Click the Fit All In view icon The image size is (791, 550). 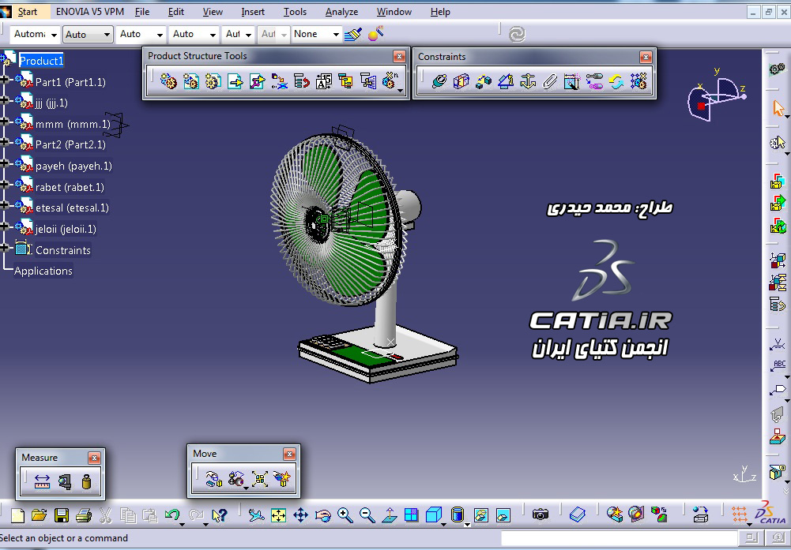click(x=278, y=514)
